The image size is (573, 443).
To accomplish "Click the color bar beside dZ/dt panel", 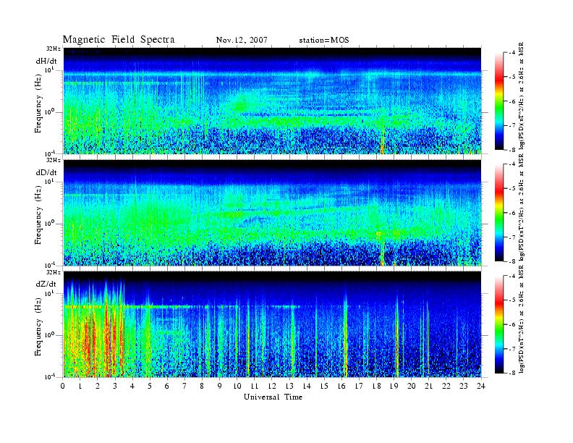I will 498,324.
